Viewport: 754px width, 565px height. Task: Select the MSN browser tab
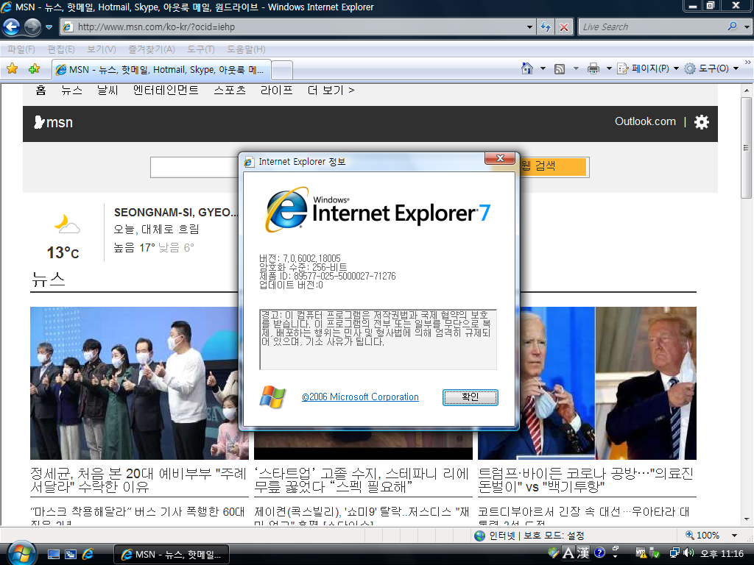pos(161,70)
